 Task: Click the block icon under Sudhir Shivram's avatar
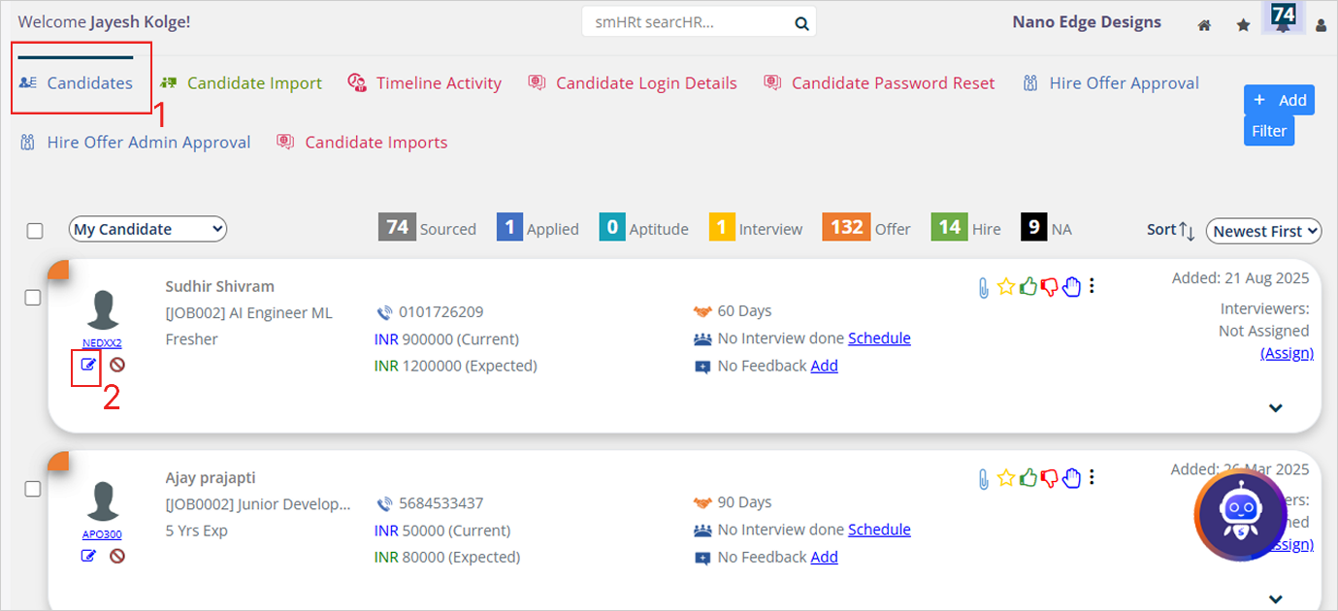point(117,365)
